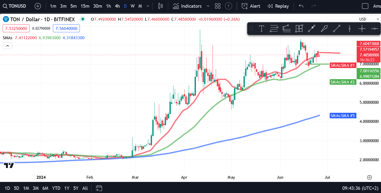Click the TON coin logo
The image size is (381, 193).
[x=6, y=19]
